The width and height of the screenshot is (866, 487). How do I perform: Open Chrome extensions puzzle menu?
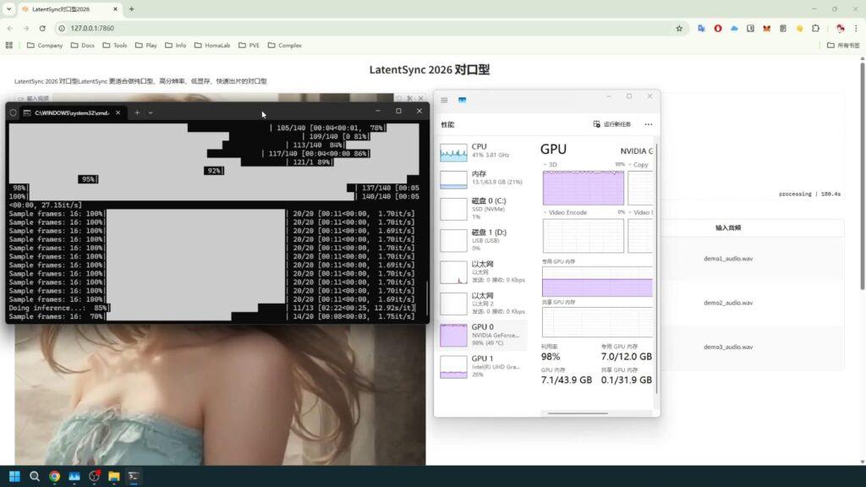point(816,28)
